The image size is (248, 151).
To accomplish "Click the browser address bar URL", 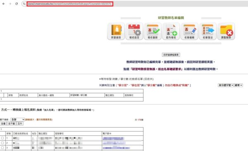I will tap(70, 4).
